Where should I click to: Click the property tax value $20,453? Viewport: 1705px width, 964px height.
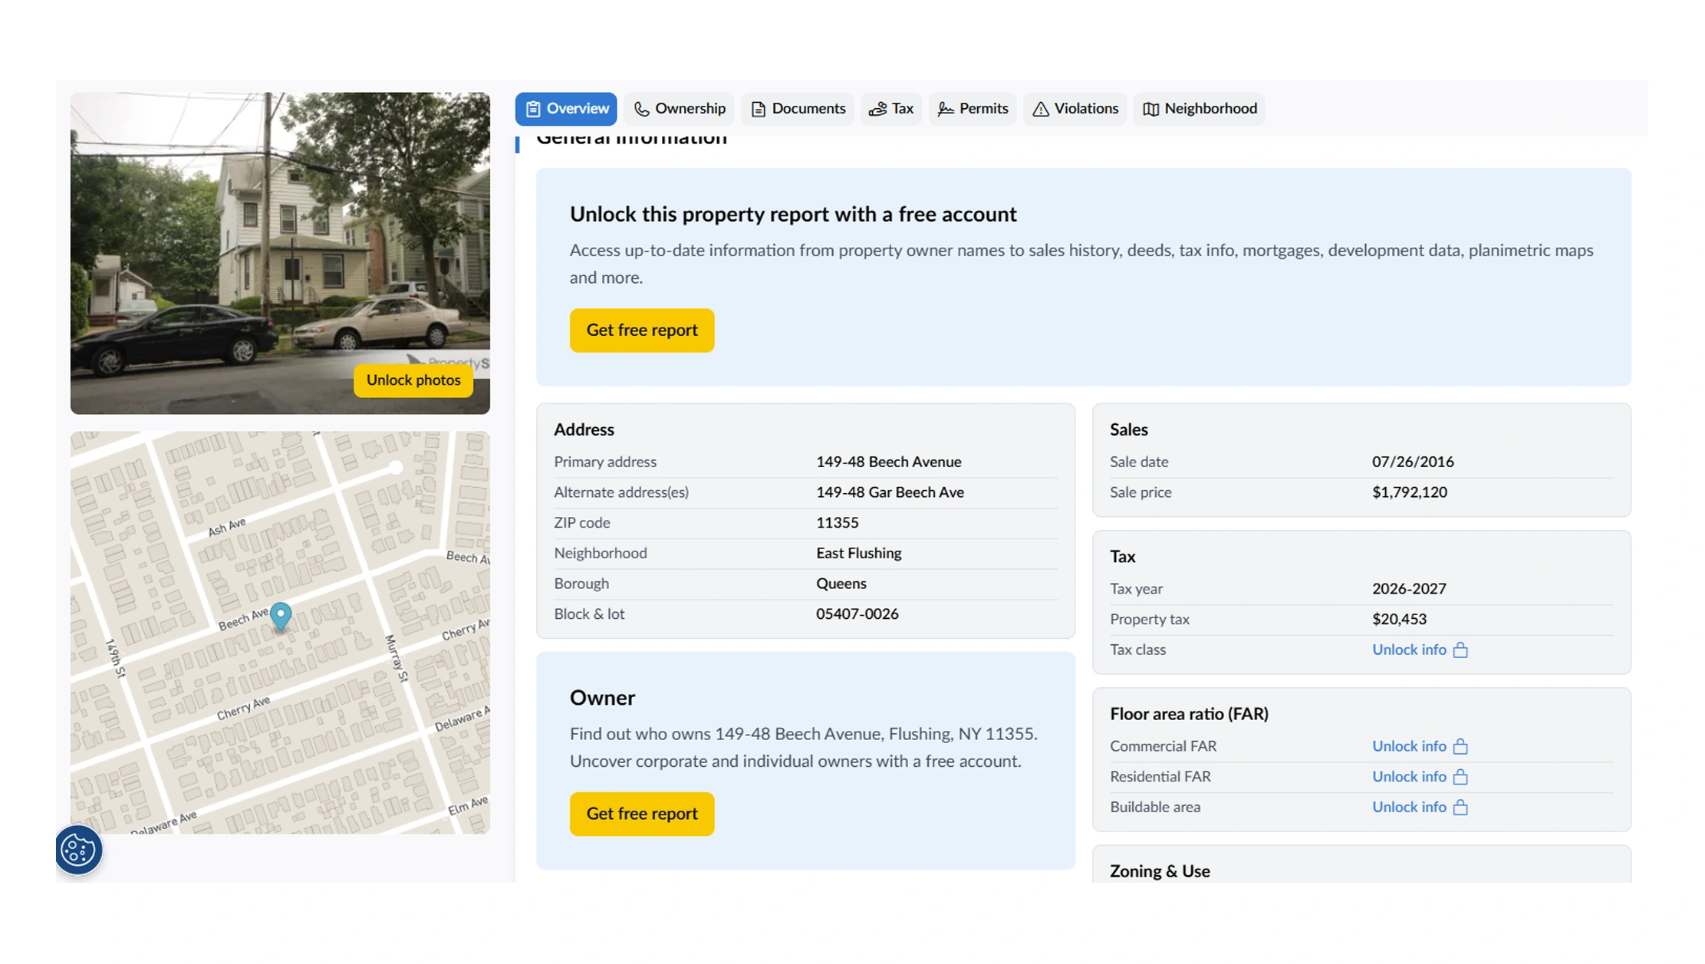click(x=1399, y=619)
